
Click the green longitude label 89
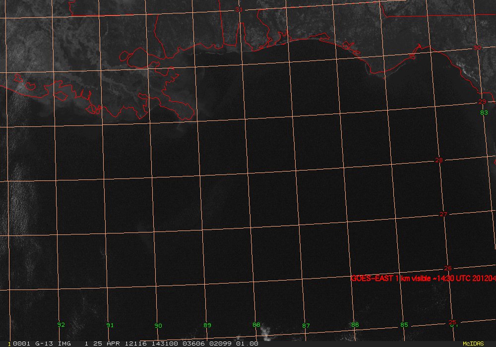207,325
